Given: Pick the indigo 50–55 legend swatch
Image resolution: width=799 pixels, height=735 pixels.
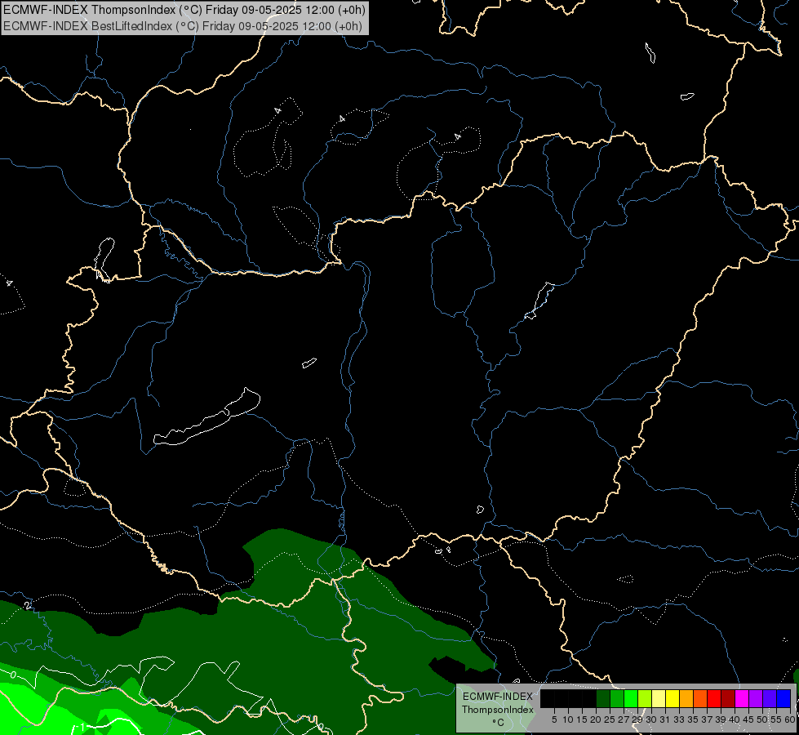Looking at the screenshot, I should pyautogui.click(x=770, y=698).
